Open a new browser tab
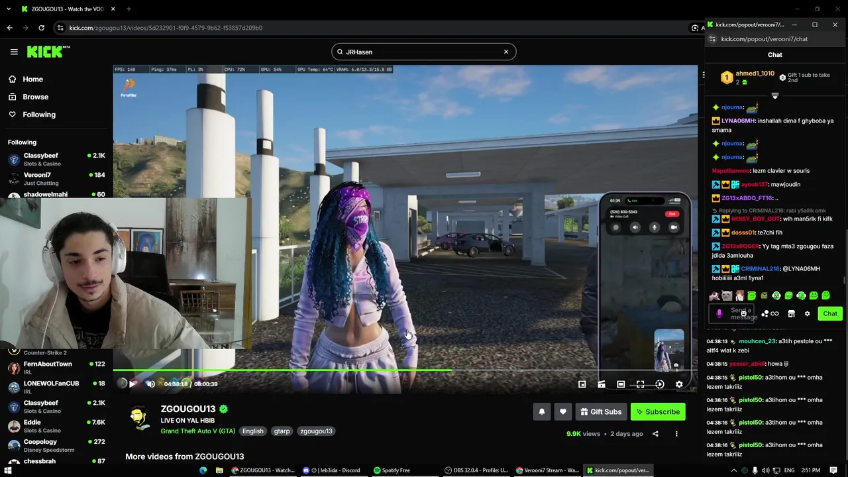 (129, 9)
